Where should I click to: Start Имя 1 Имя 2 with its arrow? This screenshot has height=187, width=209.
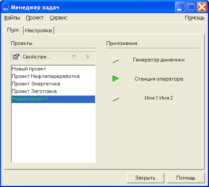116,98
